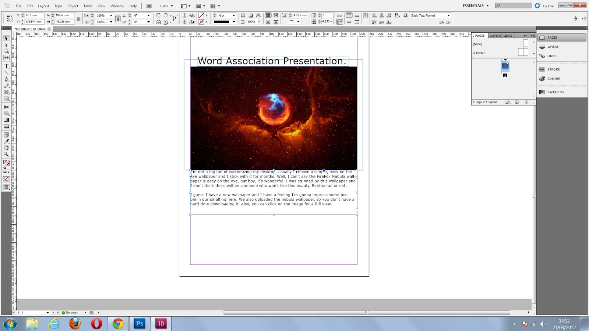Open the stroke weight dropdown showing 0 pt
Screen dimensions: 589x331
(x=234, y=15)
